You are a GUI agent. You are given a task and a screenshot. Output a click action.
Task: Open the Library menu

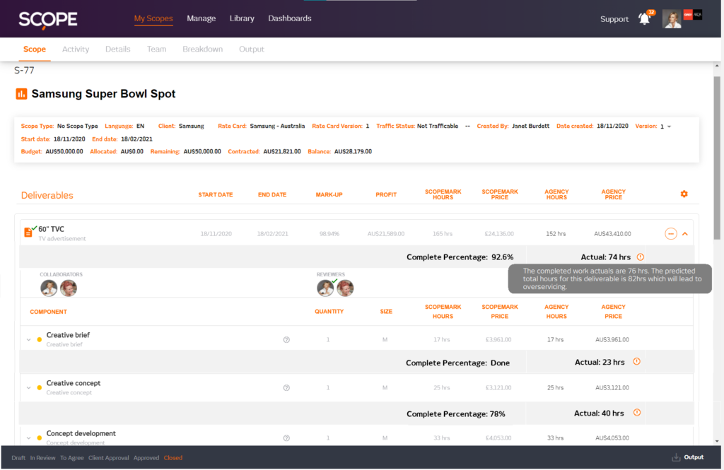tap(242, 18)
